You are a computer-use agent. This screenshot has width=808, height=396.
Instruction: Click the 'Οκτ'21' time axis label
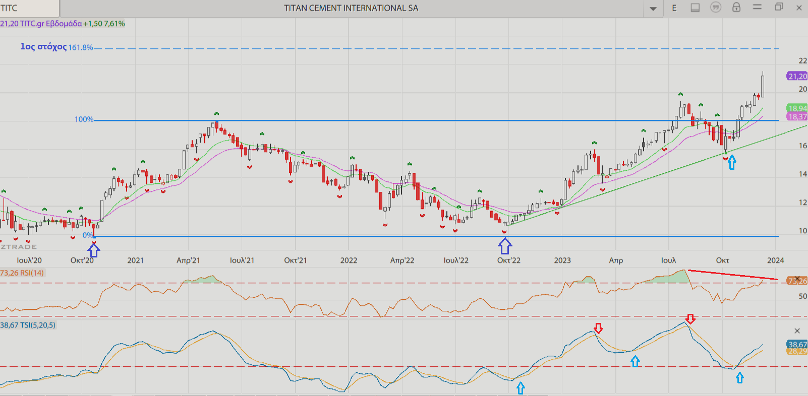295,260
